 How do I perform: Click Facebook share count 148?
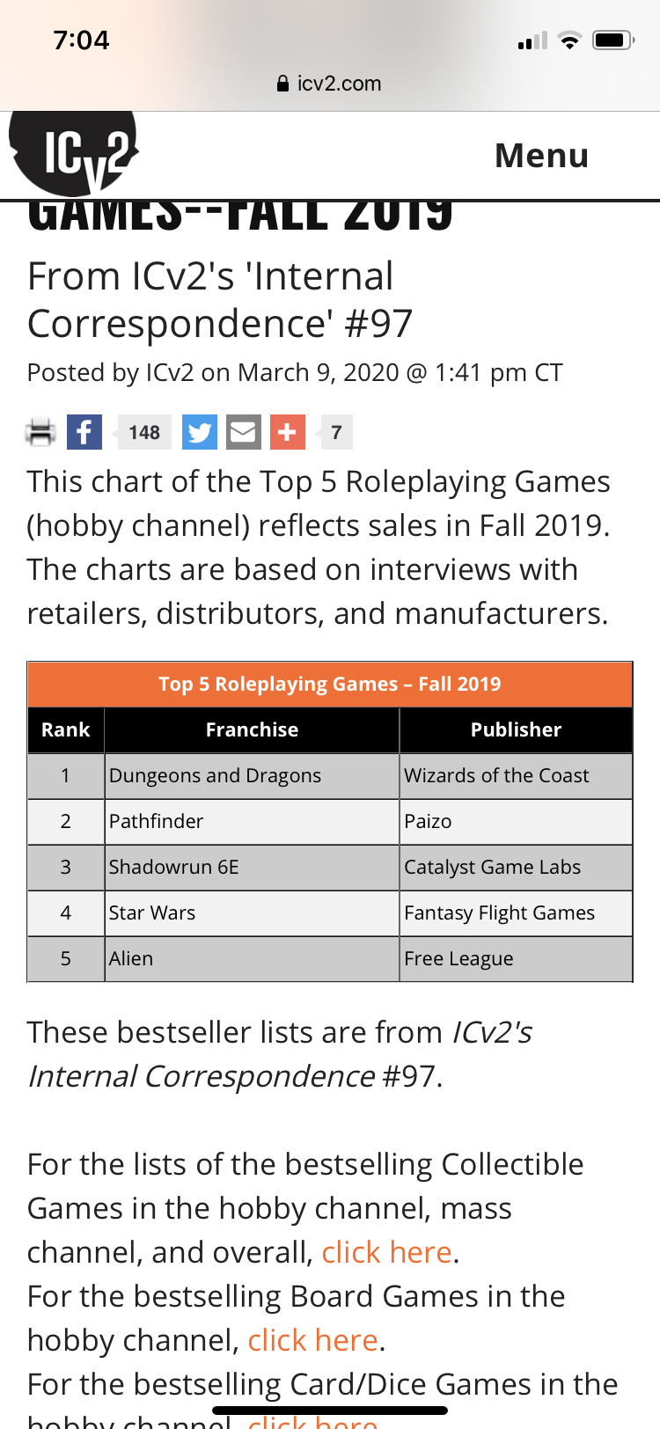(144, 432)
